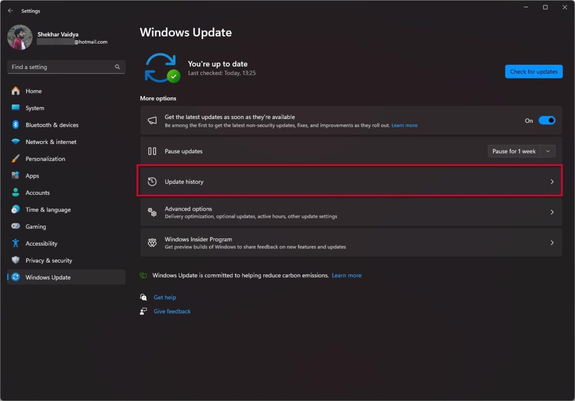This screenshot has height=401, width=575.
Task: Open Gaming via its controller icon
Action: 16,226
